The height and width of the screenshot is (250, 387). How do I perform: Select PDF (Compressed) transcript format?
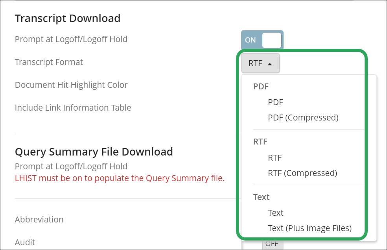[303, 118]
